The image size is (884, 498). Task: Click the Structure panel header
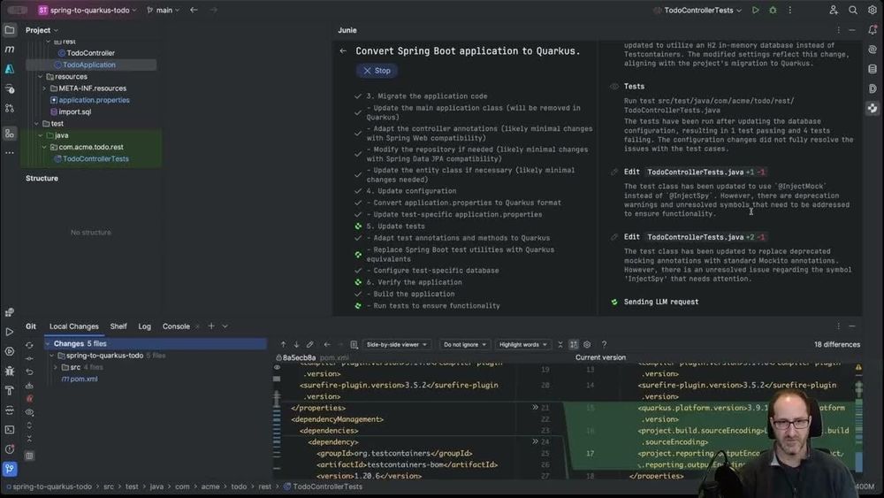[x=42, y=178]
